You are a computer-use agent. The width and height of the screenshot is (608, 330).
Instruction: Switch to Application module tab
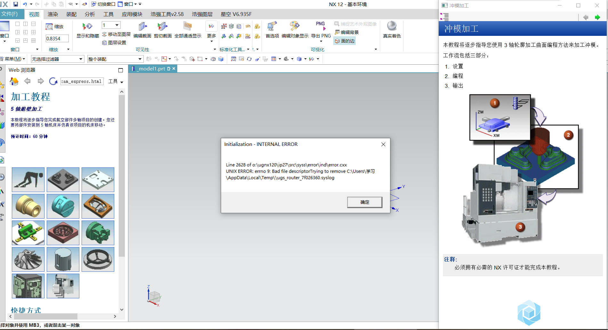pyautogui.click(x=132, y=14)
